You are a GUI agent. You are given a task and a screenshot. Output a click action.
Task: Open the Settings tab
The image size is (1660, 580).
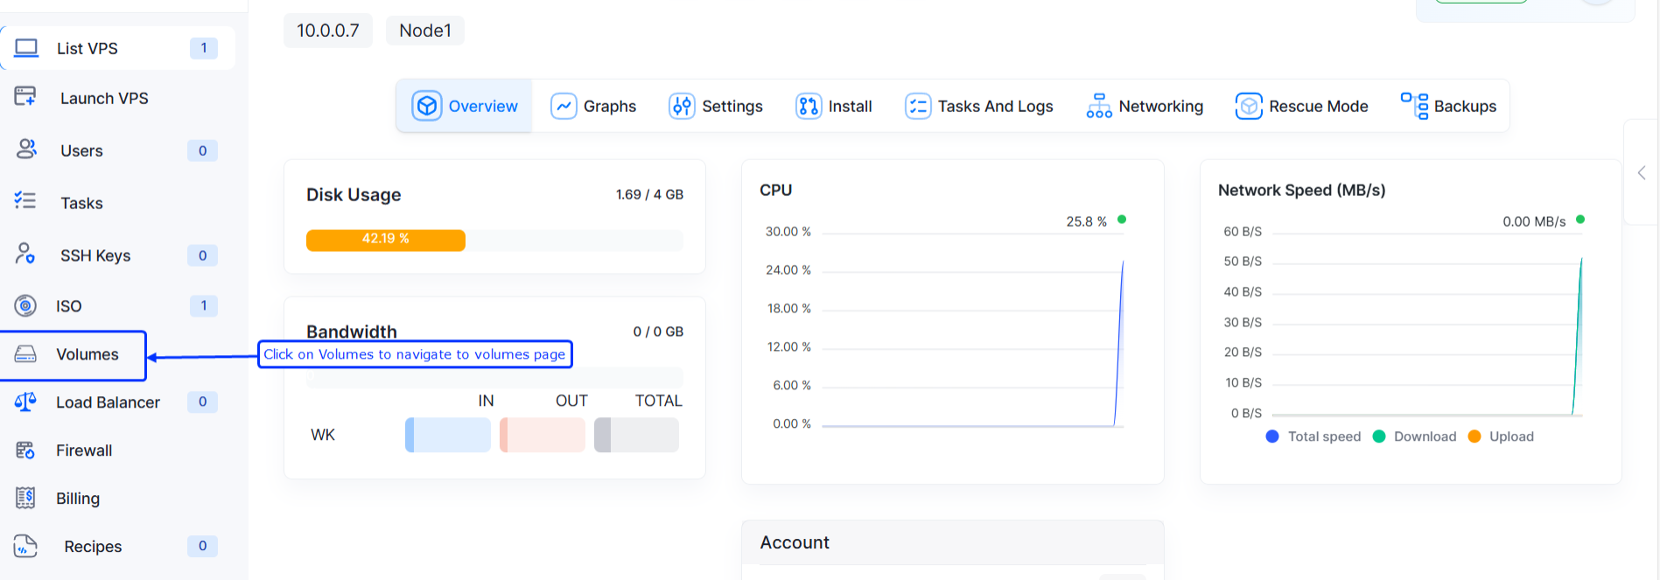pos(715,106)
